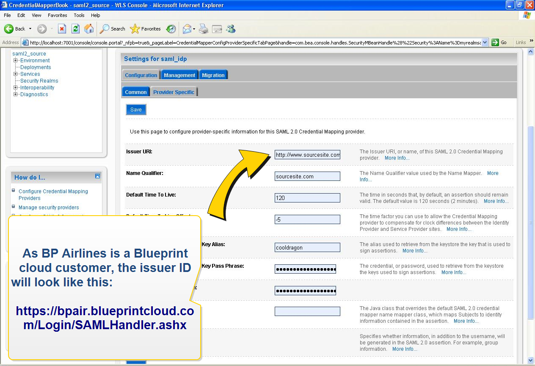Click the Forward navigation arrow

42,29
